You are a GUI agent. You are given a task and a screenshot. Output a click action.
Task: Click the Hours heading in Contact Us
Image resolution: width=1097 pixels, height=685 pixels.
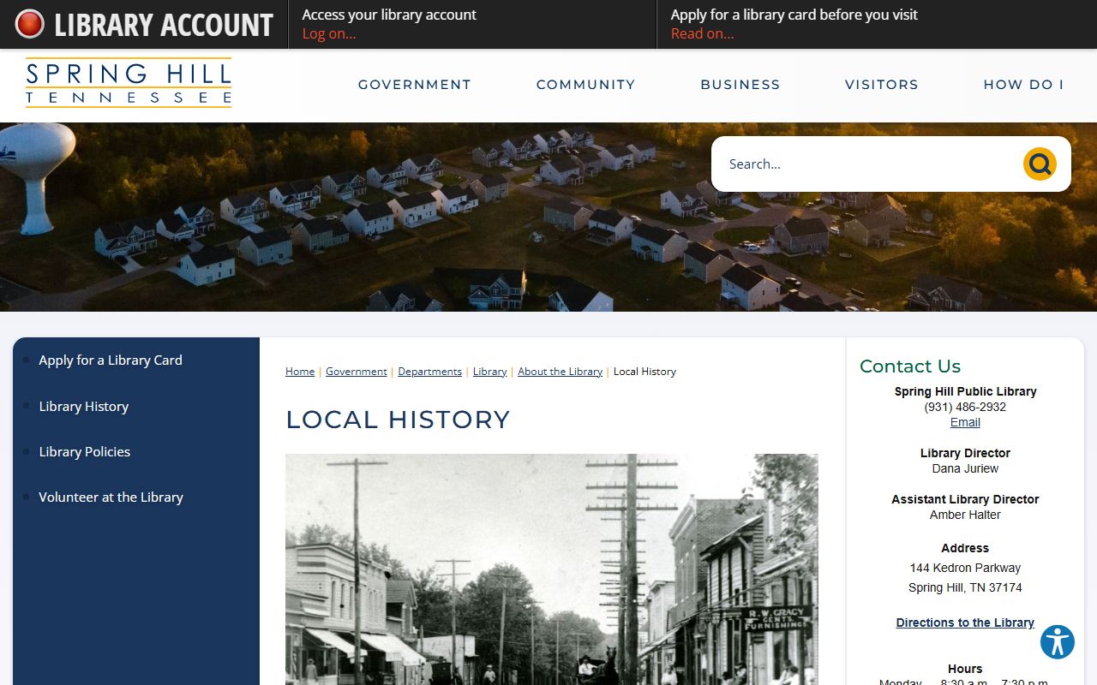(x=965, y=669)
